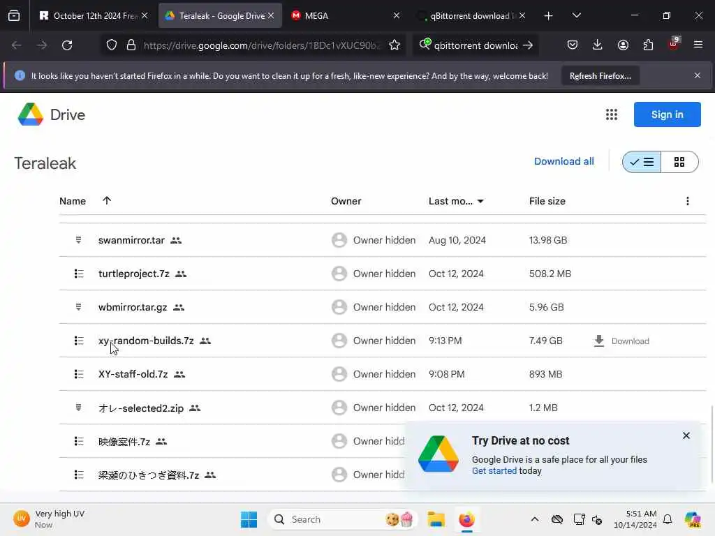This screenshot has height=536, width=715.
Task: Click the browser reload button
Action: 67,45
